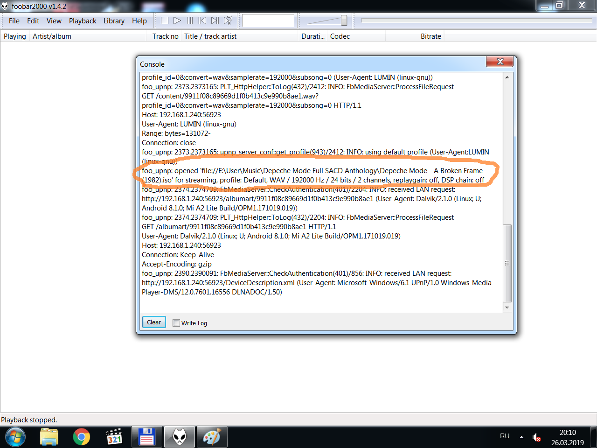This screenshot has width=597, height=448.
Task: Sort by Bitrate column header
Action: click(415, 36)
